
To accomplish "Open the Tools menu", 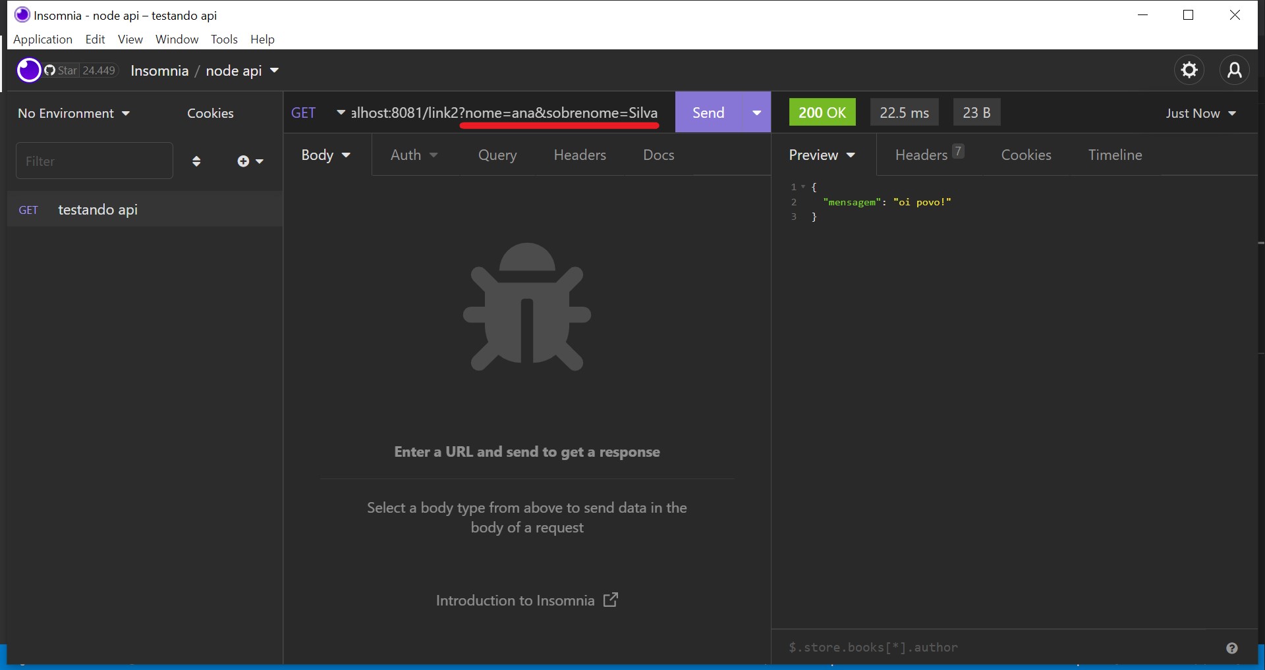I will [x=224, y=39].
